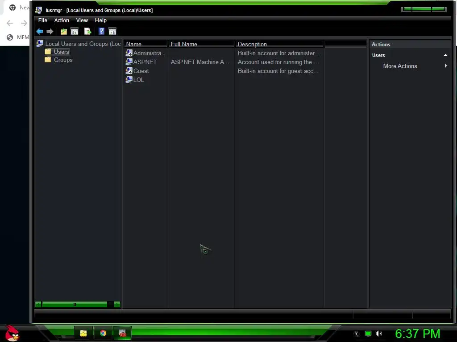Click the Up one level folder icon
Viewport: 457px width, 342px height.
coord(63,31)
